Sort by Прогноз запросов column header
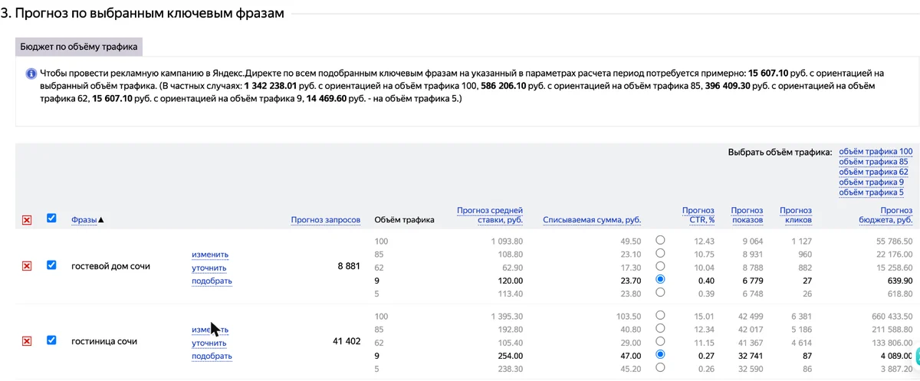 click(x=326, y=220)
